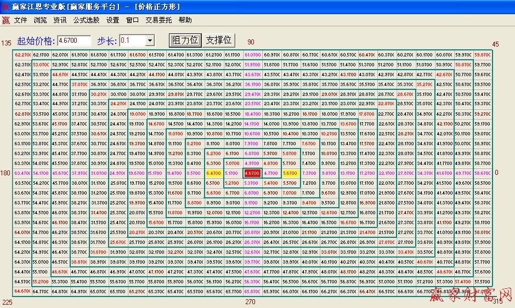Select the red center cell 4.6700
This screenshot has width=515, height=308.
[252, 173]
